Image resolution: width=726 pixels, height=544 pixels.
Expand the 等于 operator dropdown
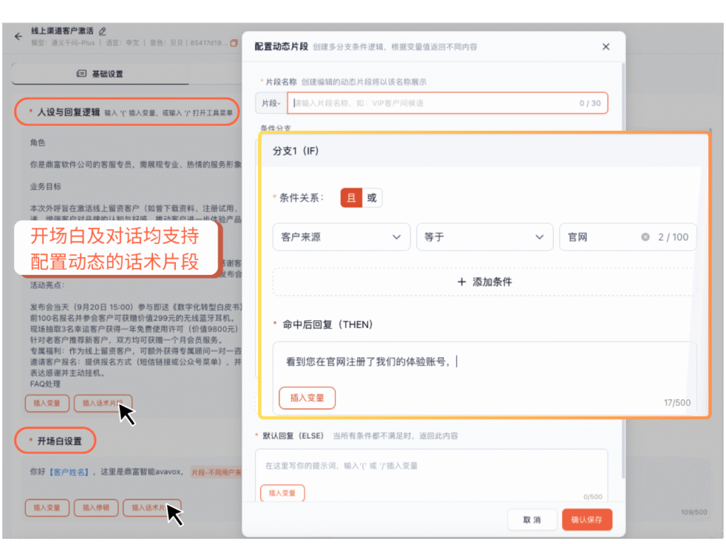[x=484, y=237]
